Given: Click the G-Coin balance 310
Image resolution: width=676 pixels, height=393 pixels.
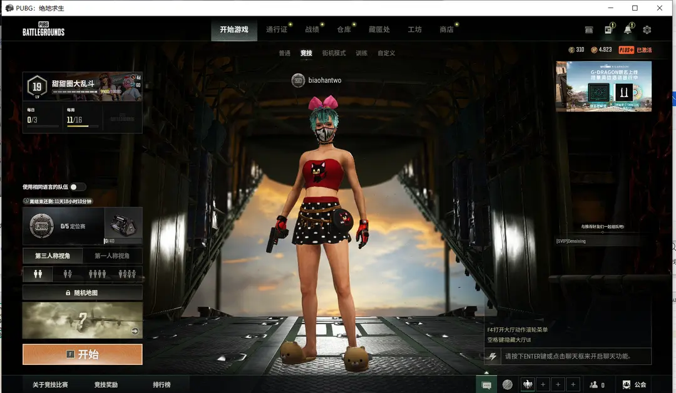Looking at the screenshot, I should click(576, 50).
